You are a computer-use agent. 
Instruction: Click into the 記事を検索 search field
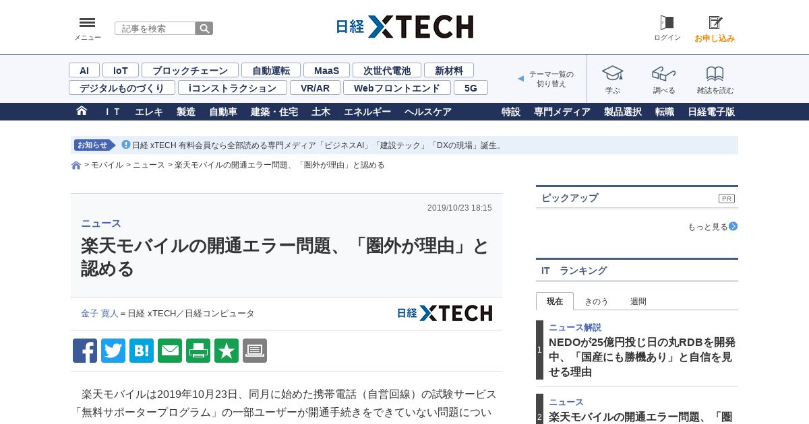[x=155, y=28]
